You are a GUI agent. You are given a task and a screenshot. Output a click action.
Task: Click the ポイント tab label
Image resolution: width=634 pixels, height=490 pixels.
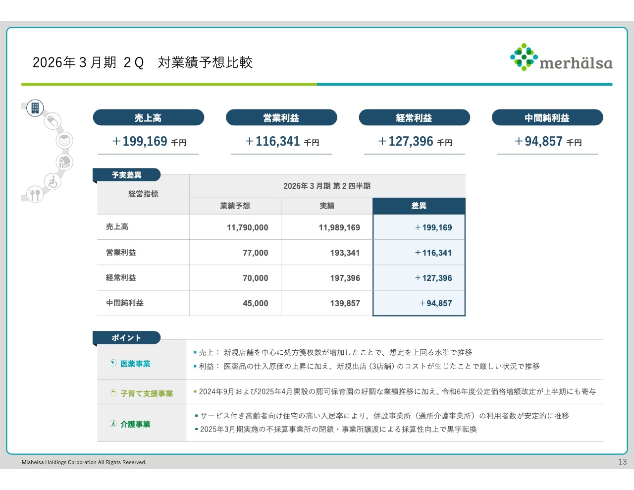coord(126,338)
